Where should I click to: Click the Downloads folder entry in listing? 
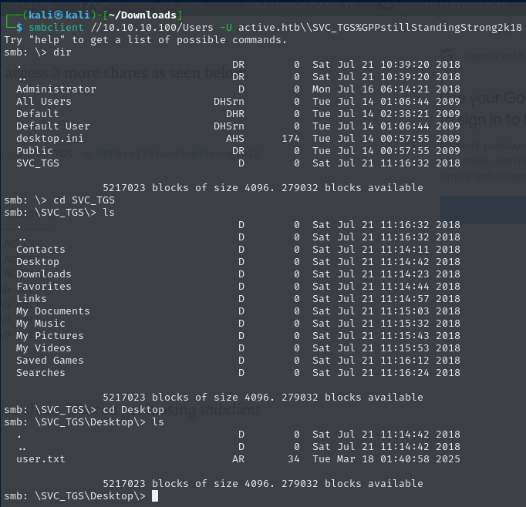coord(43,274)
